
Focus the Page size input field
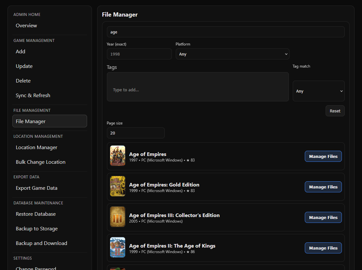click(136, 133)
